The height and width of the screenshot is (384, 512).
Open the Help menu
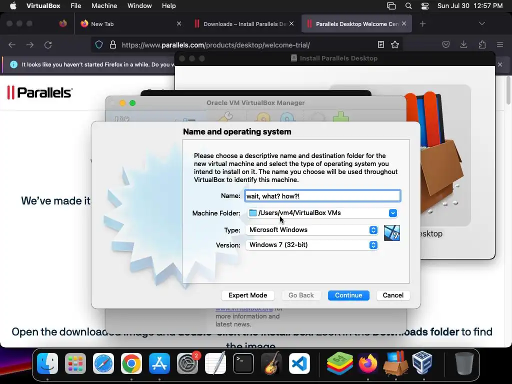click(169, 6)
